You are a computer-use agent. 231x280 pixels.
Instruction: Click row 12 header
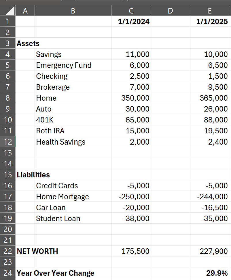[8, 142]
